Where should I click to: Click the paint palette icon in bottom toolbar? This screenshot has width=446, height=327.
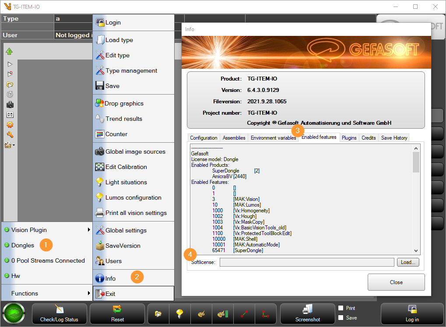pos(201,313)
